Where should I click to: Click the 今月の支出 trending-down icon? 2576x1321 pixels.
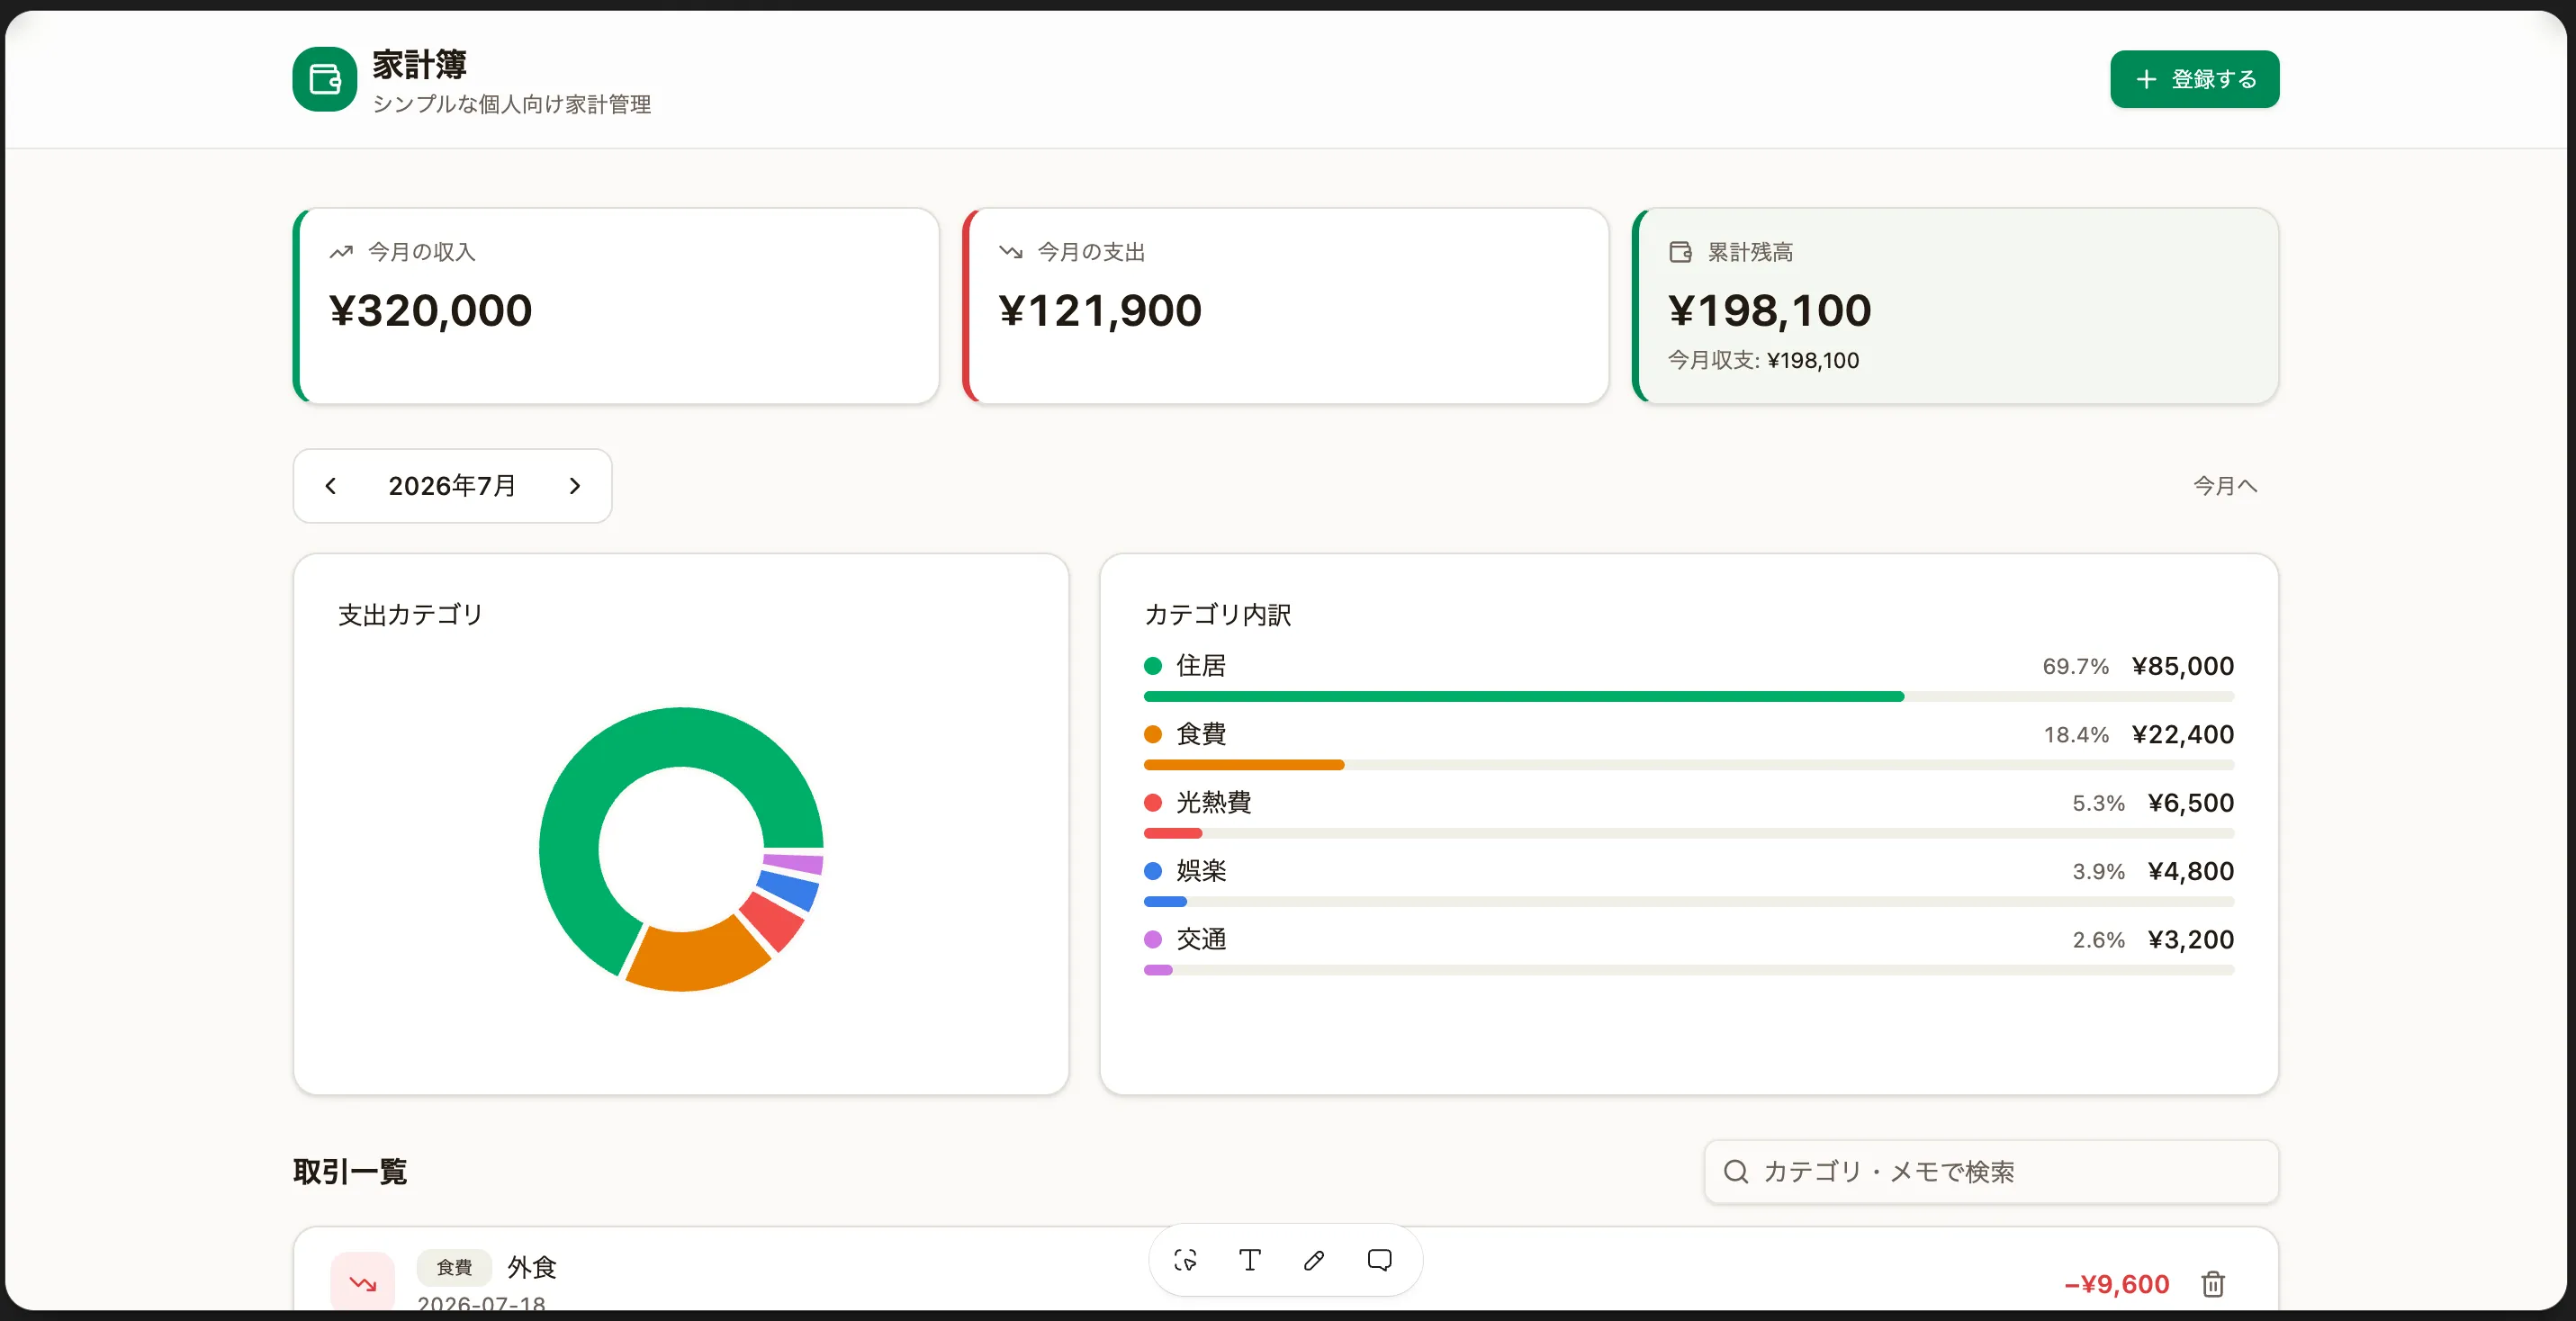tap(1010, 252)
